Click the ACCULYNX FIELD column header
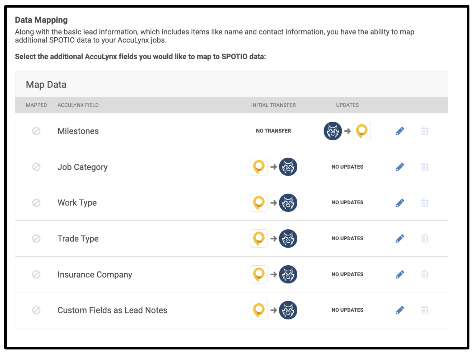 (x=78, y=105)
